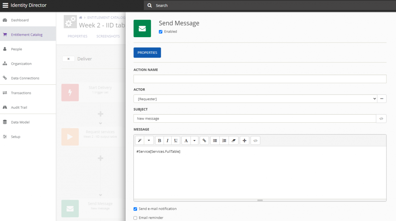Screen dimensions: 396x221
Task: Insert an ordered numbered list
Action: [224, 140]
